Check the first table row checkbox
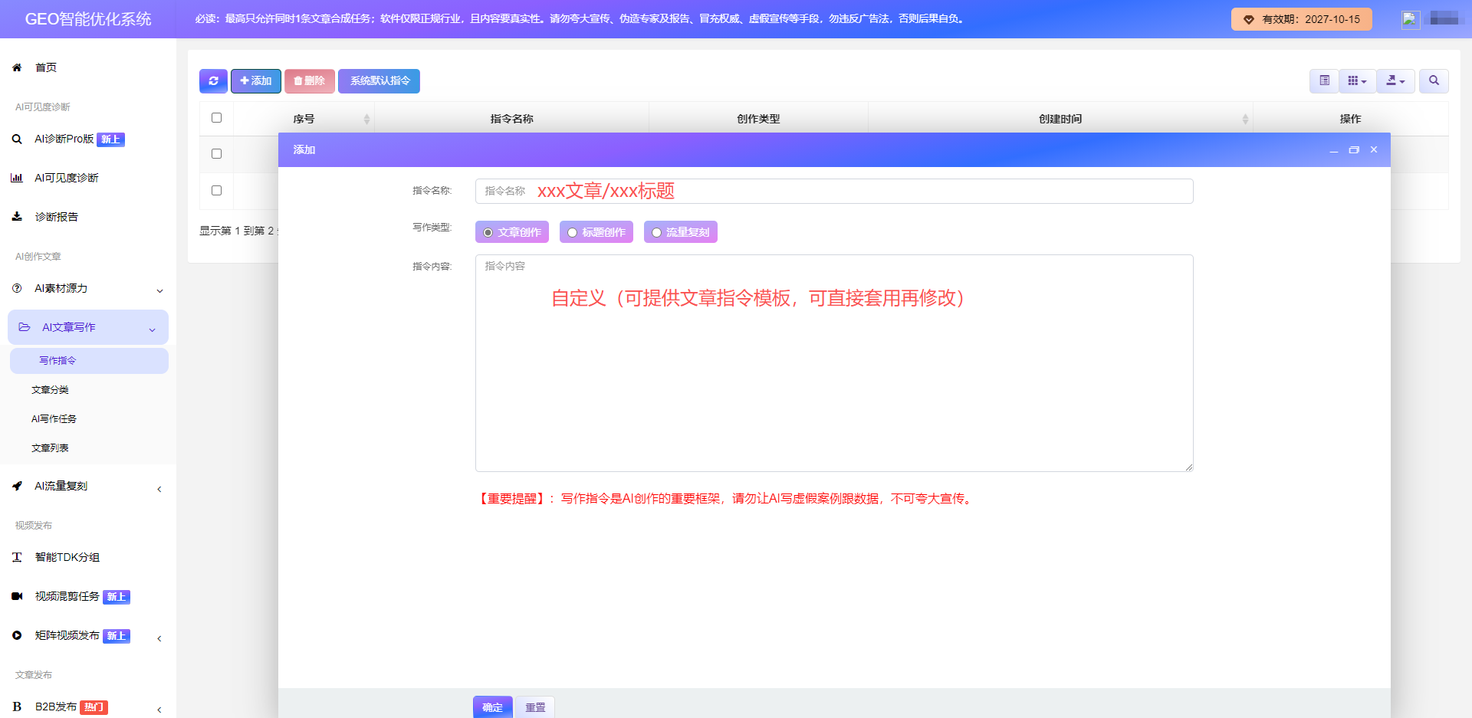Image resolution: width=1472 pixels, height=718 pixels. click(x=216, y=154)
